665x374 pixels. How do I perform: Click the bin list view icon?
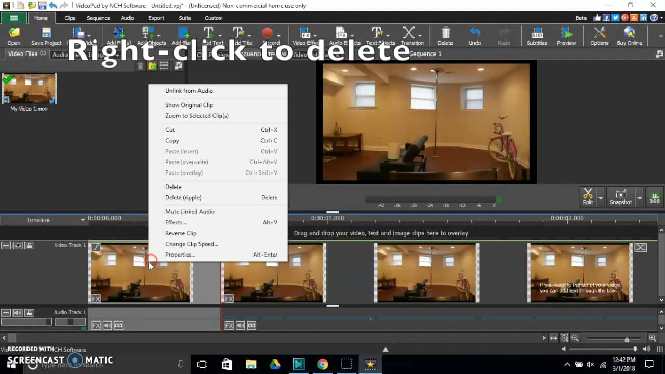[x=164, y=66]
